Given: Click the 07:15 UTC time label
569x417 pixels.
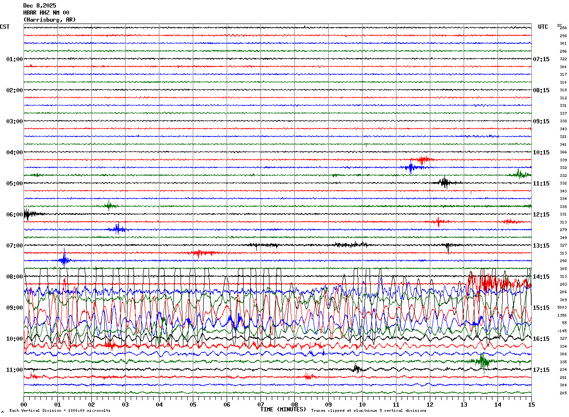Looking at the screenshot, I should [x=541, y=59].
